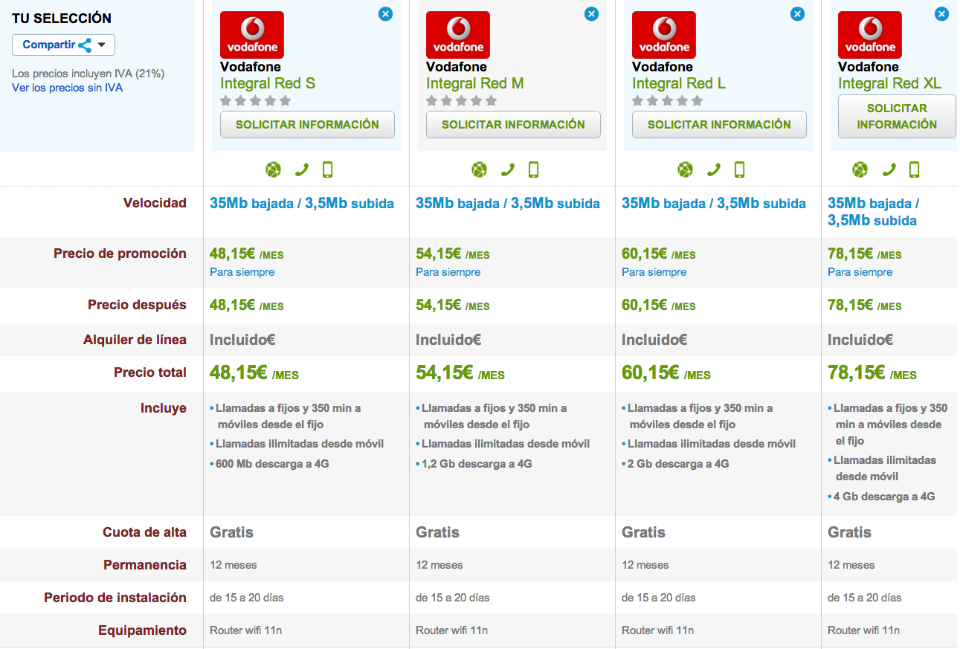Image resolution: width=960 pixels, height=649 pixels.
Task: Click the mobile phone icon under Integral Red M
Action: coord(533,170)
